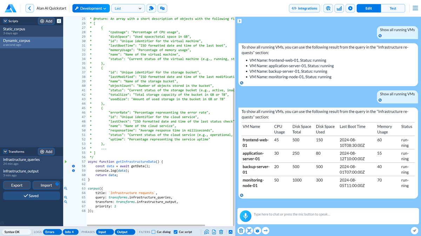The image size is (421, 236).
Task: Open the hamburger menu at top right
Action: tap(415, 8)
